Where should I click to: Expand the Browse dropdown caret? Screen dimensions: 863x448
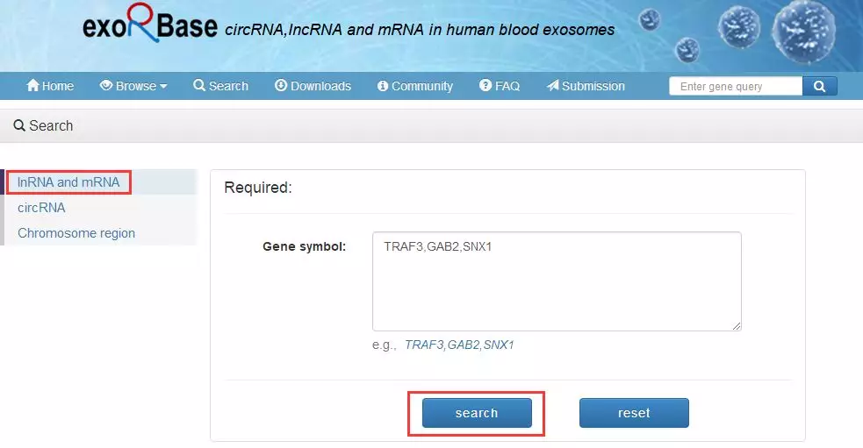[163, 87]
